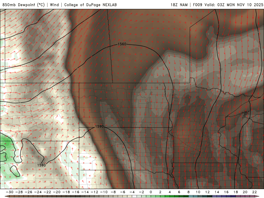Click the -12 value on the color scale

[94, 192]
